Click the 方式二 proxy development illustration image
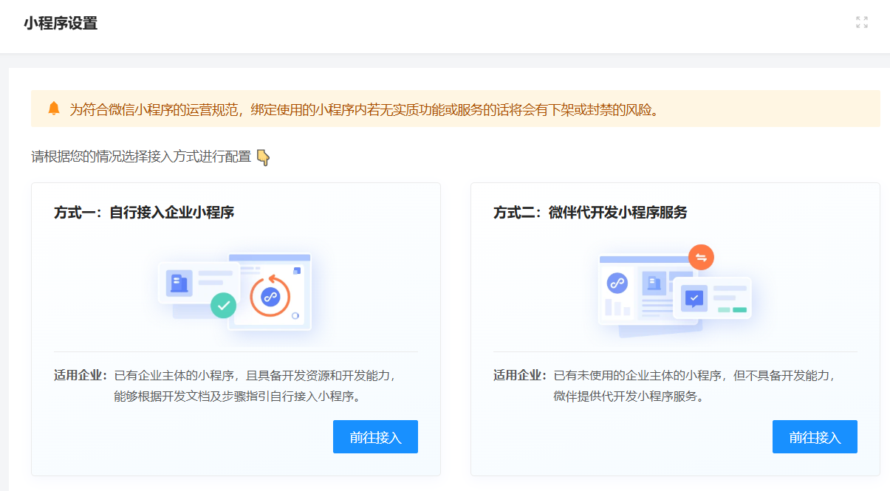The height and width of the screenshot is (491, 890). point(675,291)
